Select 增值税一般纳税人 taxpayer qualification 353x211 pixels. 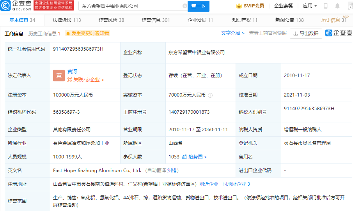point(303,129)
